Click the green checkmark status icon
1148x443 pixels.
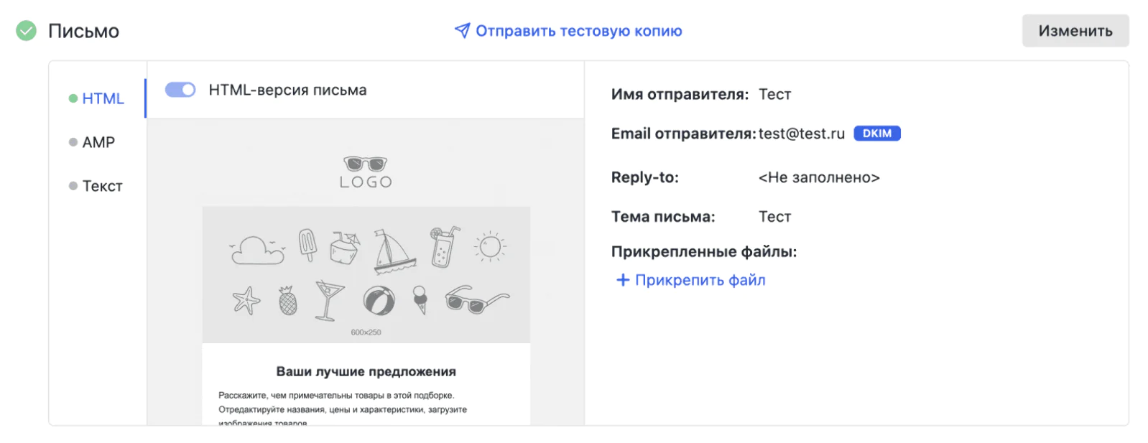(x=27, y=31)
